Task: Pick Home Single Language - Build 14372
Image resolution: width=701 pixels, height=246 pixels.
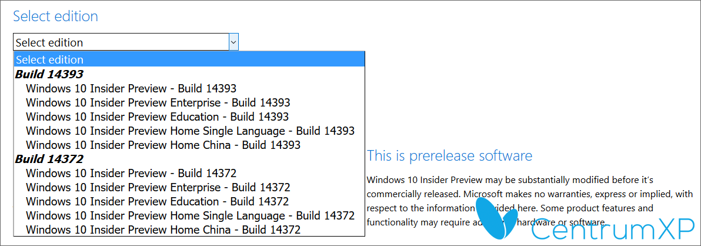Action: click(x=189, y=215)
